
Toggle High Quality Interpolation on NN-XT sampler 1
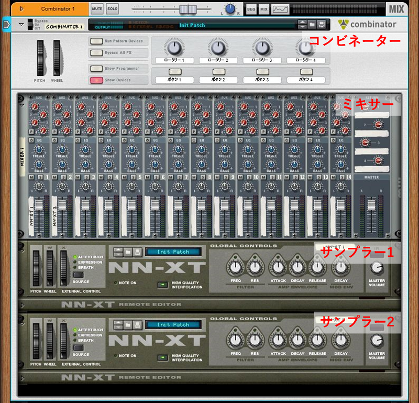[162, 285]
